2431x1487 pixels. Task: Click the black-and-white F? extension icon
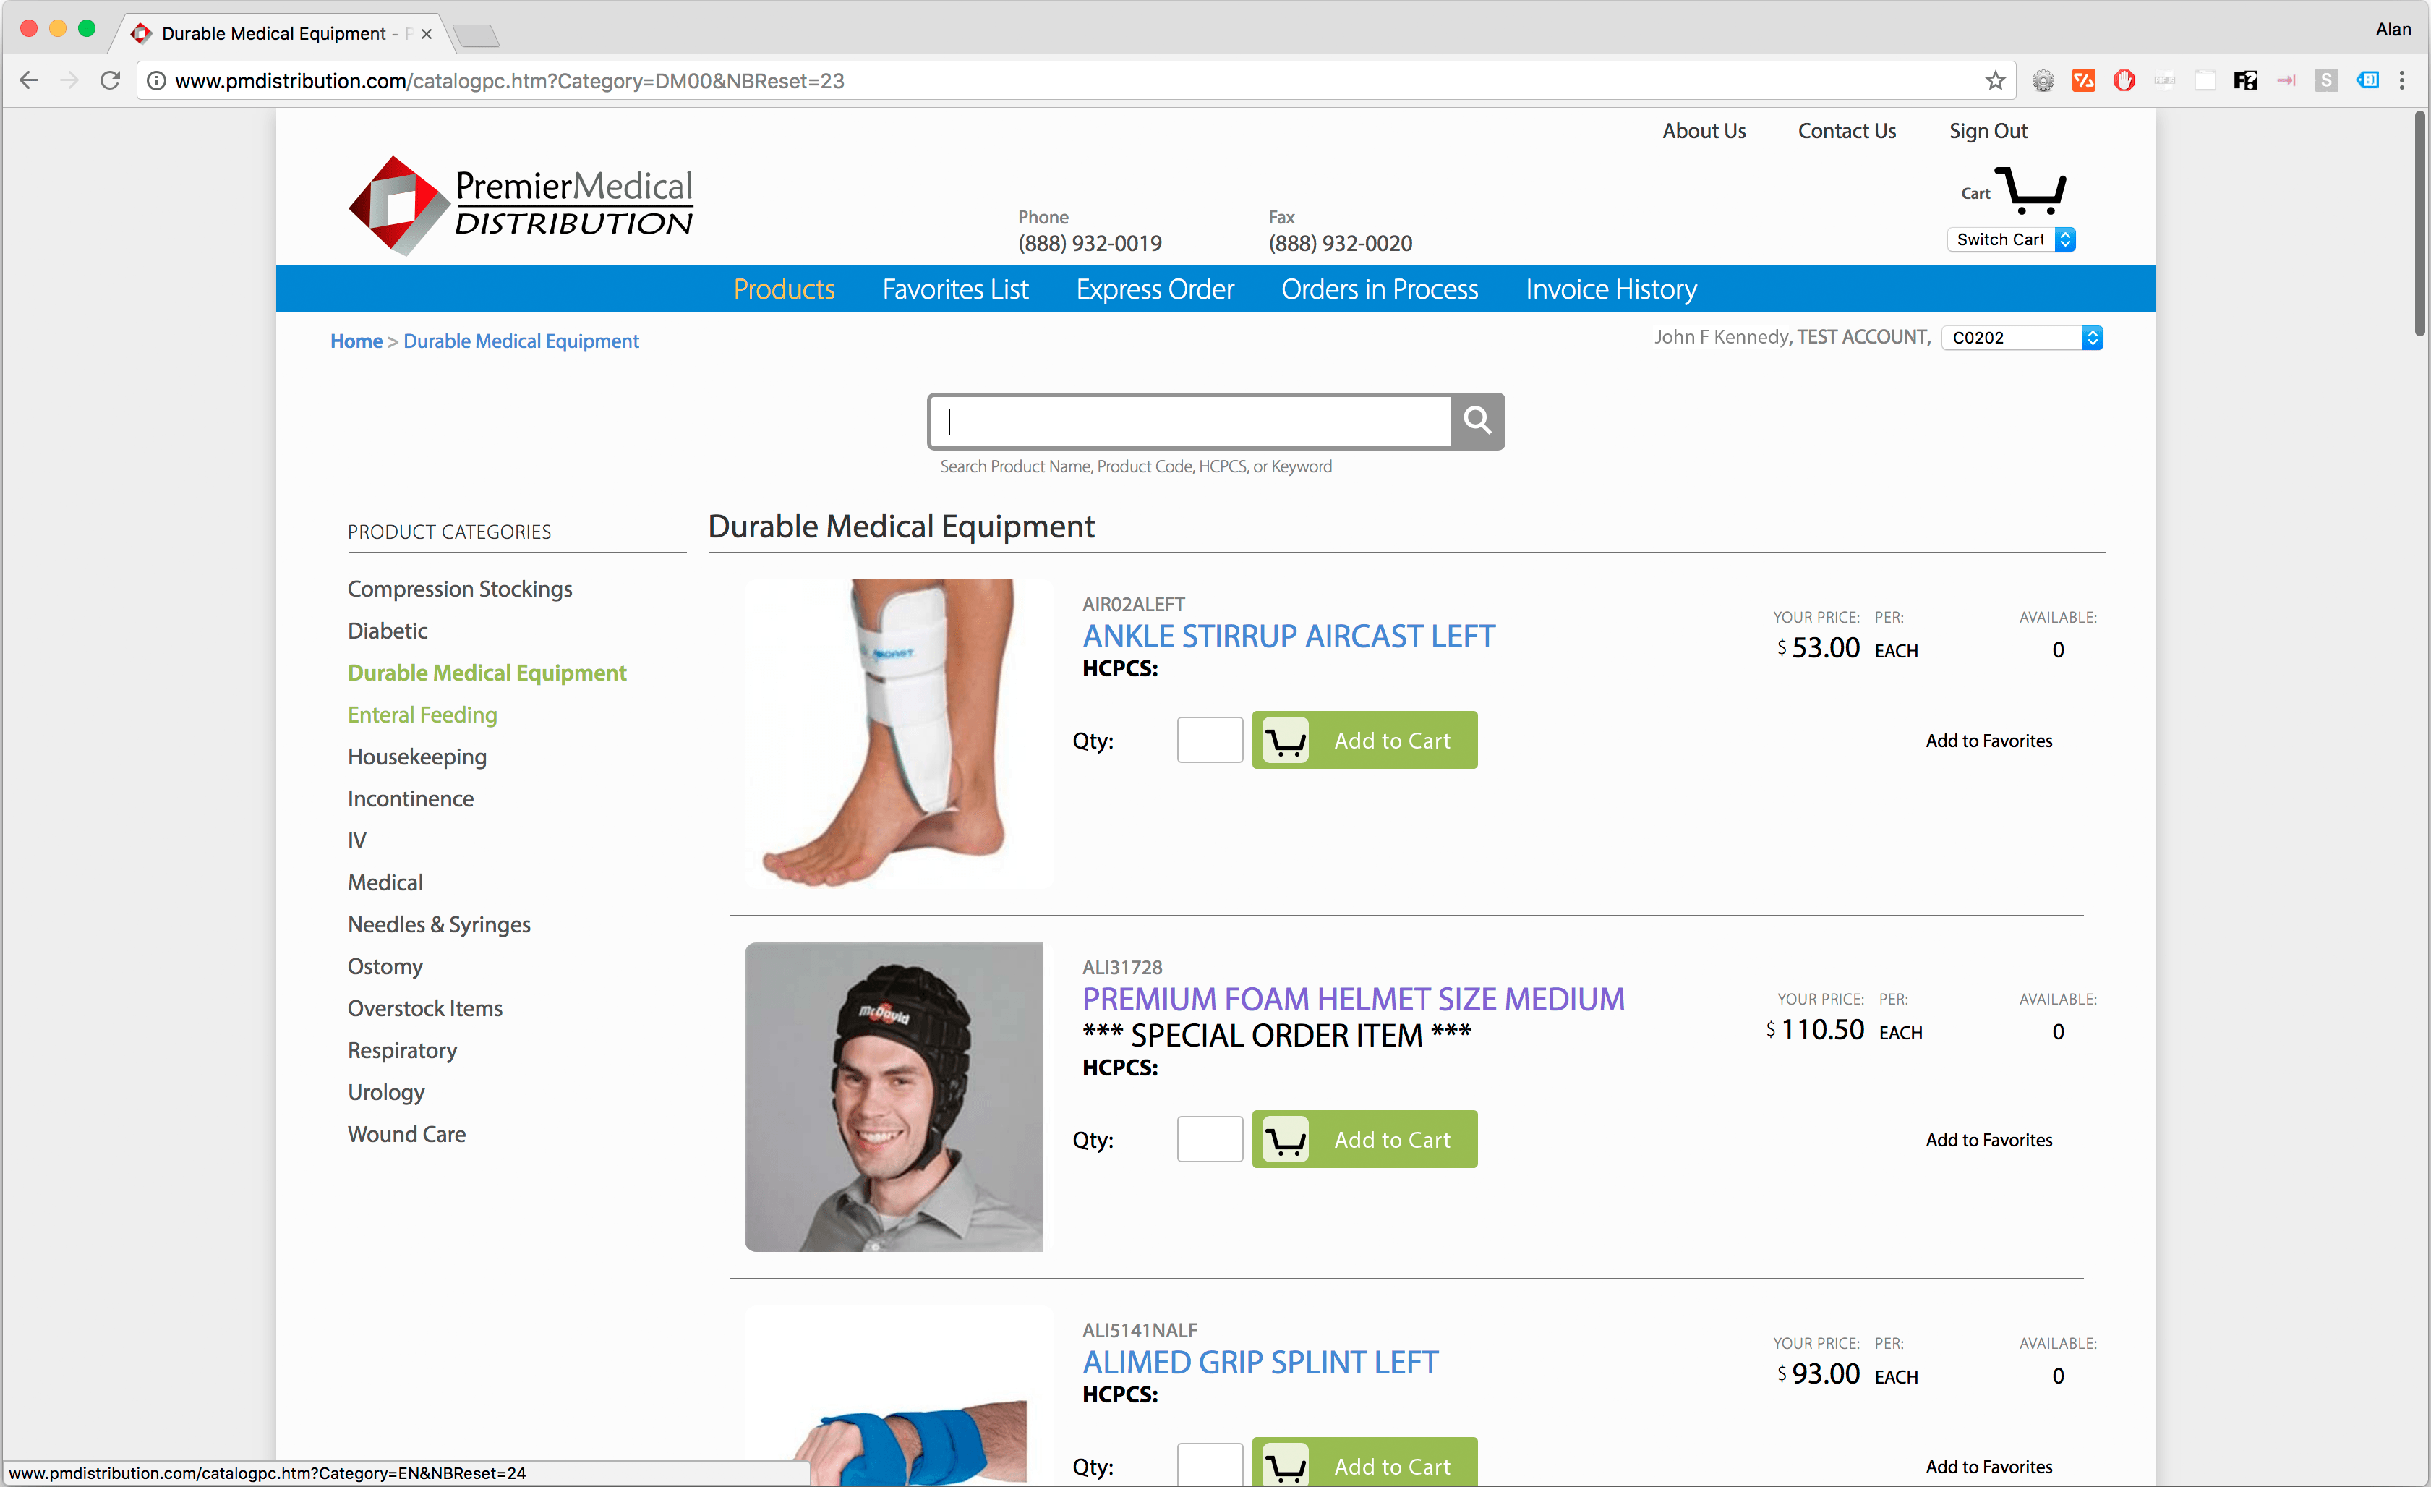2245,81
